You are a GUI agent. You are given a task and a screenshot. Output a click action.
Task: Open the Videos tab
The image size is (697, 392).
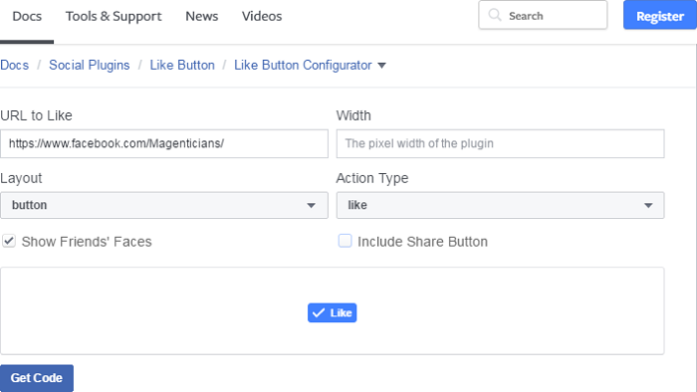(x=262, y=17)
